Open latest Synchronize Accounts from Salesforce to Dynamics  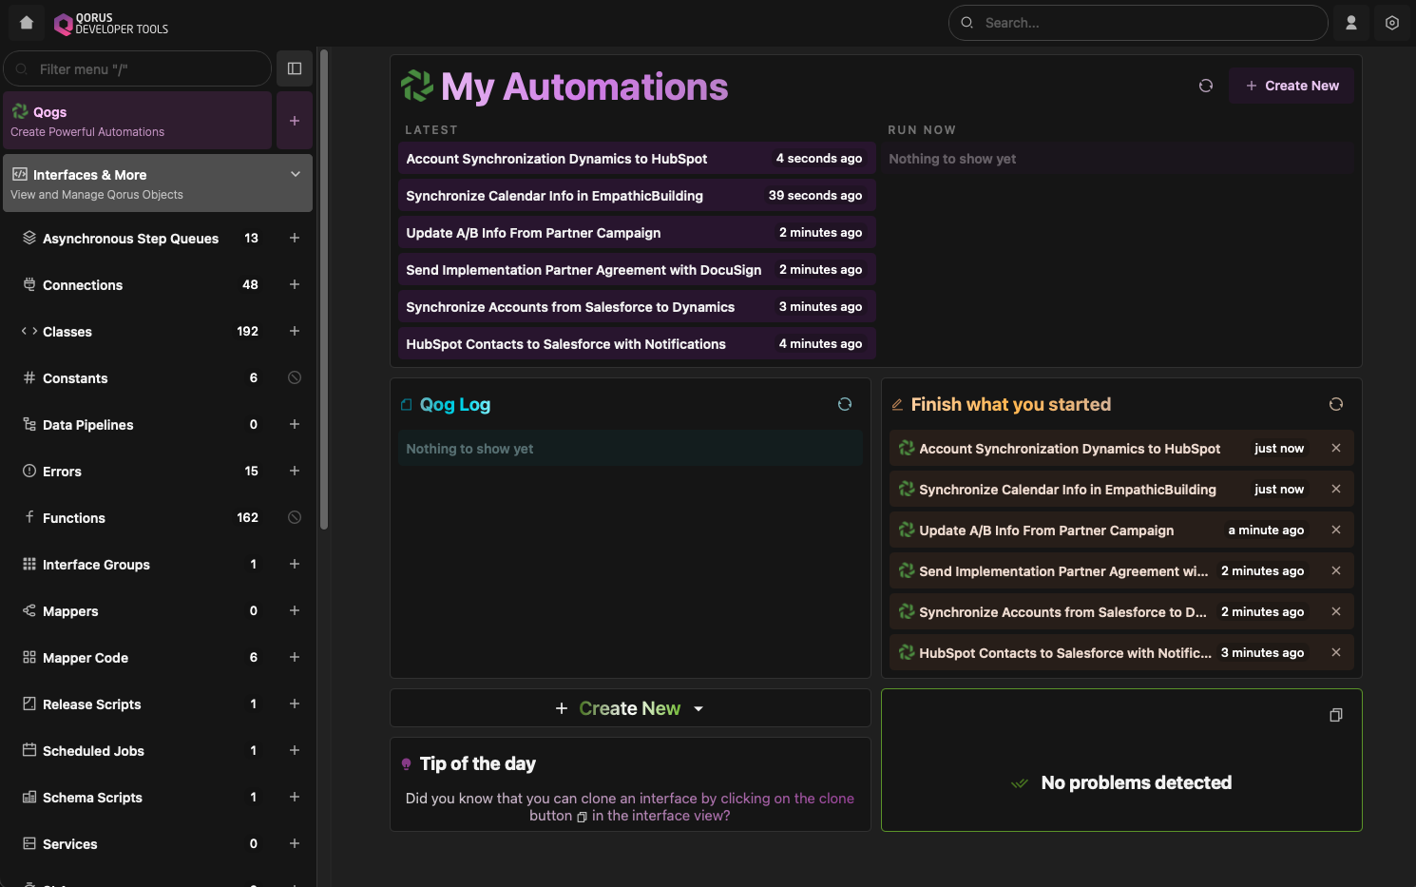coord(637,307)
